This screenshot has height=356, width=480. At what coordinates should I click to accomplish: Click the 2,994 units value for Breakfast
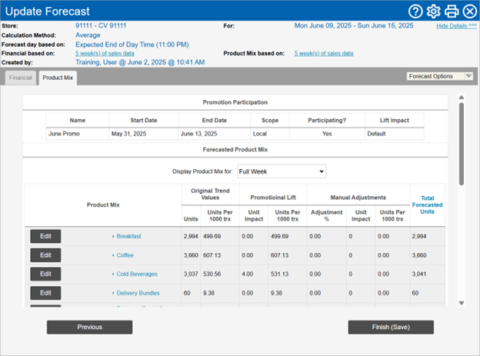(191, 236)
